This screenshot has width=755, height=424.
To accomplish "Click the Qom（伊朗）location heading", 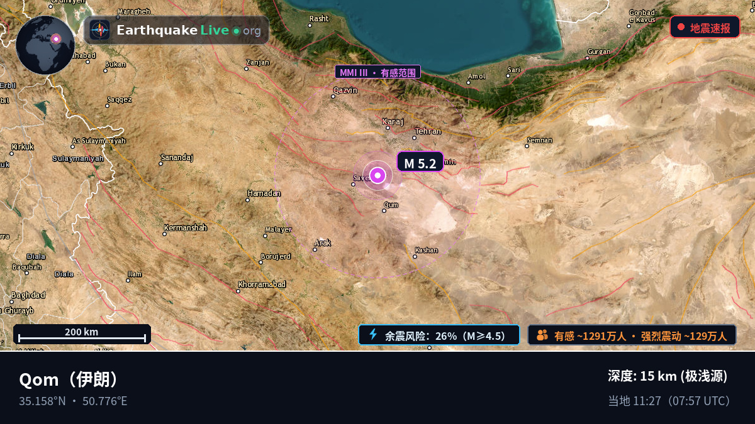I will coord(70,379).
